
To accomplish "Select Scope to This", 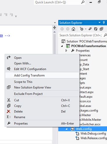I will pyautogui.click(x=23, y=82).
